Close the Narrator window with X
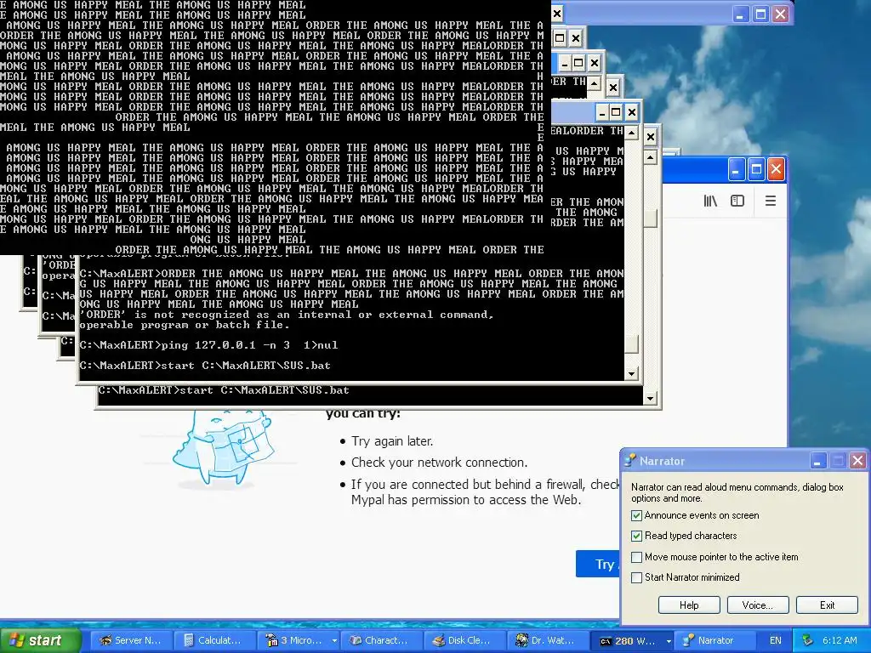 (x=857, y=461)
